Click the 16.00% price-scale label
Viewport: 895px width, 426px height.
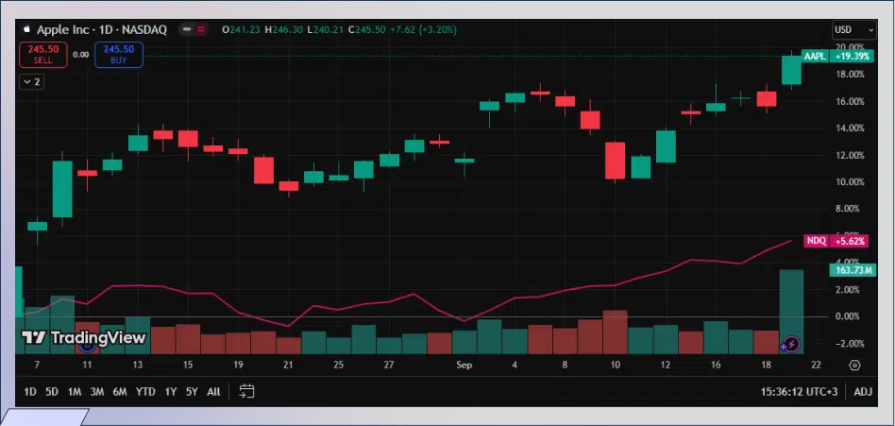[851, 102]
